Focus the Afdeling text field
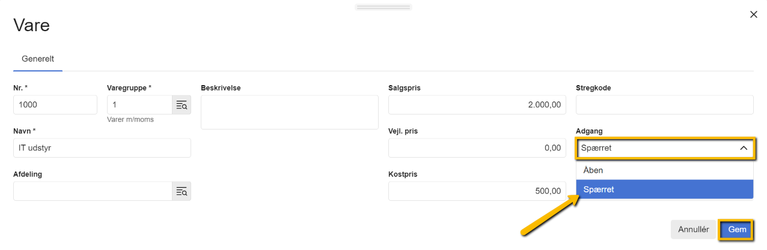Screen dimensions: 767x250 point(93,191)
